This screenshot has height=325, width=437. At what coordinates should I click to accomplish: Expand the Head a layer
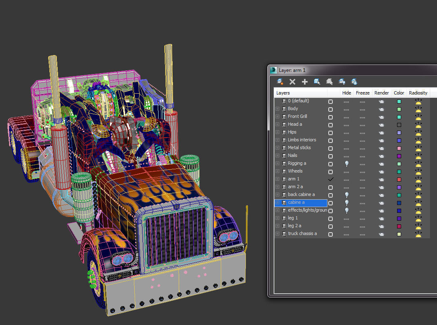[x=277, y=124]
